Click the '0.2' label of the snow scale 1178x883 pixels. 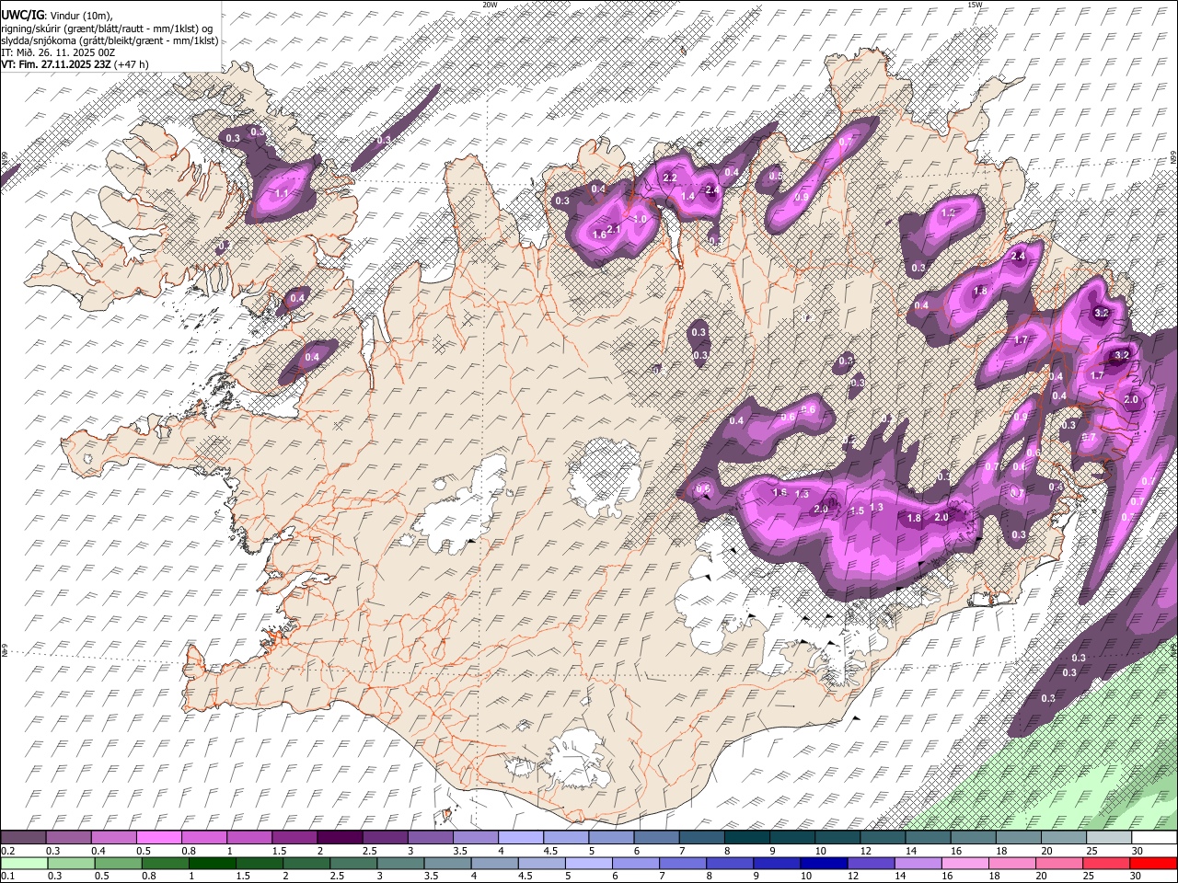point(7,851)
